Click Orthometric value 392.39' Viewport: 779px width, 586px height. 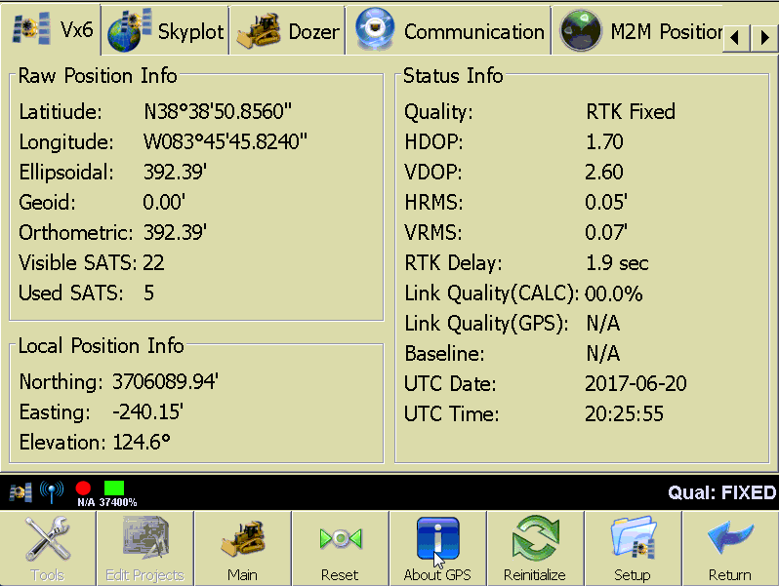click(175, 233)
